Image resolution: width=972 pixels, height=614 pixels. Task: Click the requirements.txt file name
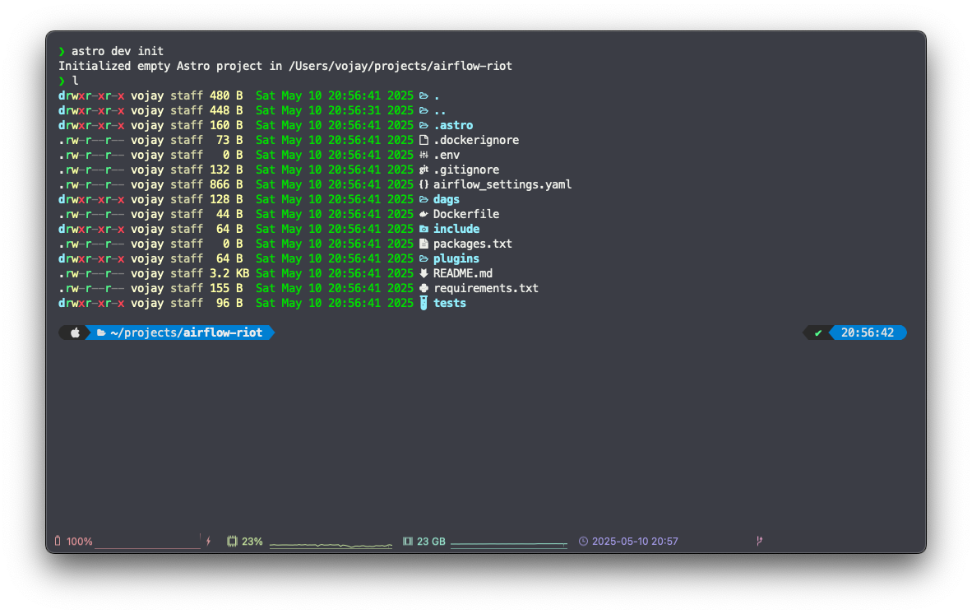(485, 288)
